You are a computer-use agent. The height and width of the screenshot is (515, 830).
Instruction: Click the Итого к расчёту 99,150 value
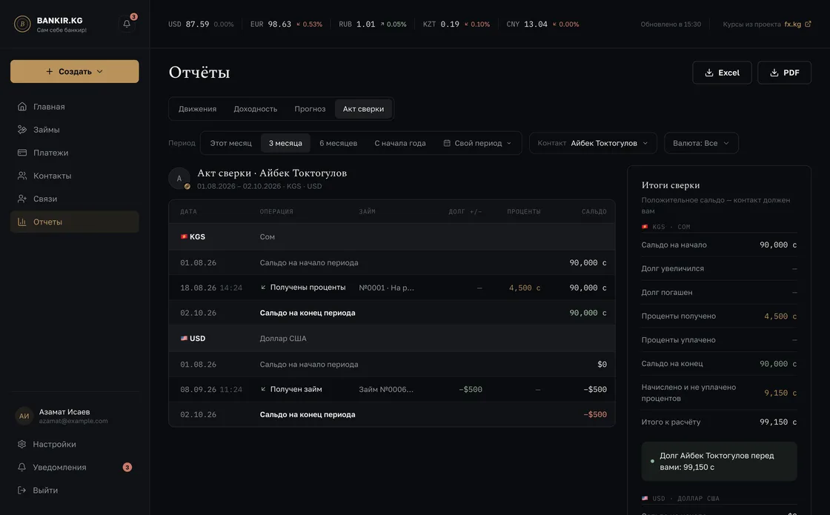778,422
